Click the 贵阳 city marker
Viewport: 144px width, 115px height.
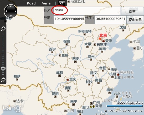tap(68, 91)
